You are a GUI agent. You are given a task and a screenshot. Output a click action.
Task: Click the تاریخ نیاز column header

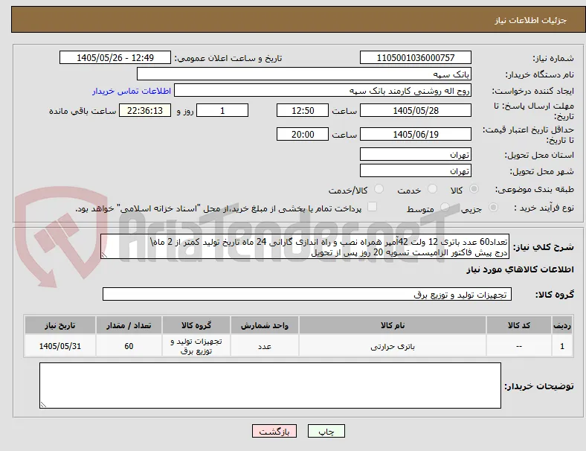click(x=60, y=325)
